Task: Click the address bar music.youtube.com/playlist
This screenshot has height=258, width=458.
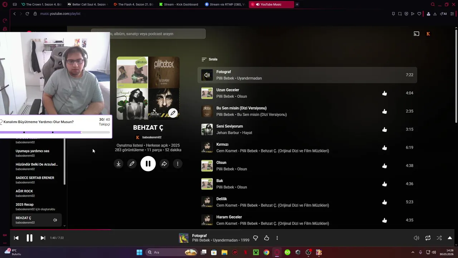Action: coord(60,14)
